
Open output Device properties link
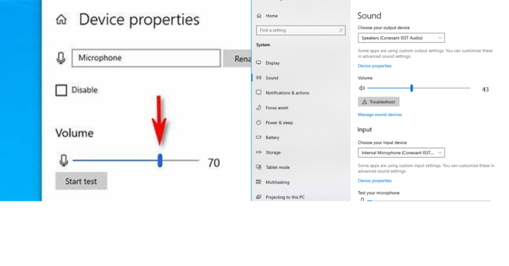[x=375, y=66]
